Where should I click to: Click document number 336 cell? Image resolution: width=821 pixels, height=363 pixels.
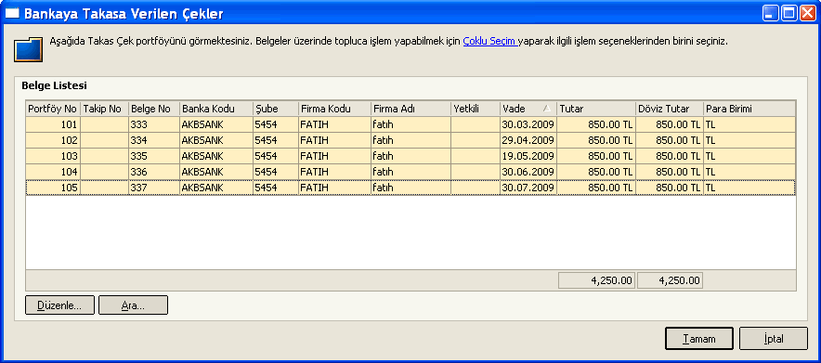pyautogui.click(x=154, y=172)
